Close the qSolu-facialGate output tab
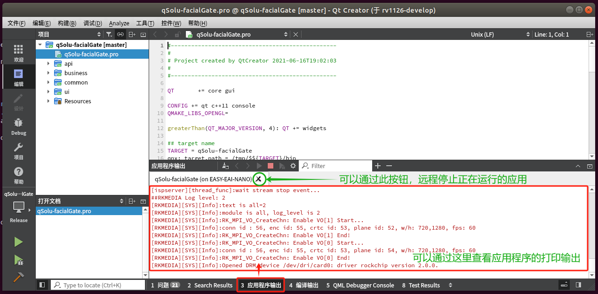The width and height of the screenshot is (598, 294). [x=258, y=179]
